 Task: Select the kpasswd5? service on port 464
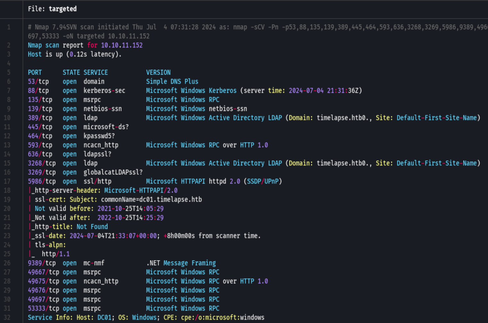(99, 136)
